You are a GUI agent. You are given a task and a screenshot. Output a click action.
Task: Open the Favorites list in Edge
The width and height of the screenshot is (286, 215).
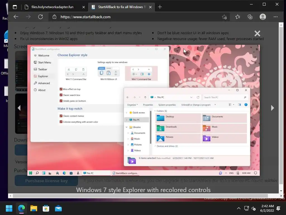(237, 17)
